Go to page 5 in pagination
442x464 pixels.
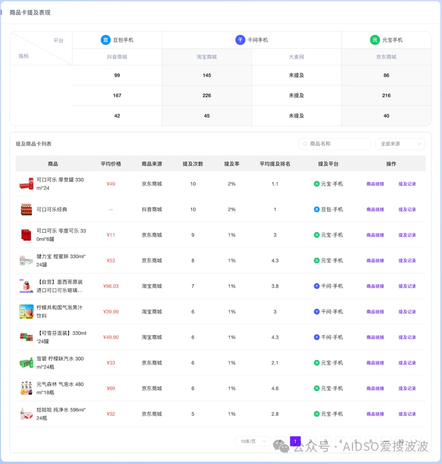[x=356, y=441]
